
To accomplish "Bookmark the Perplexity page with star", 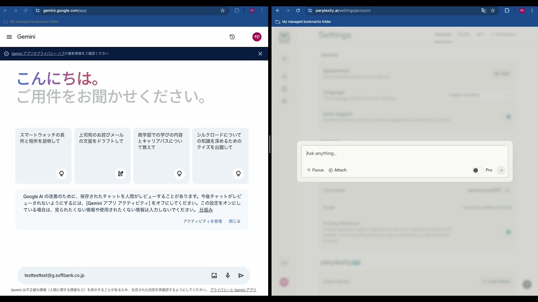I will click(x=493, y=10).
